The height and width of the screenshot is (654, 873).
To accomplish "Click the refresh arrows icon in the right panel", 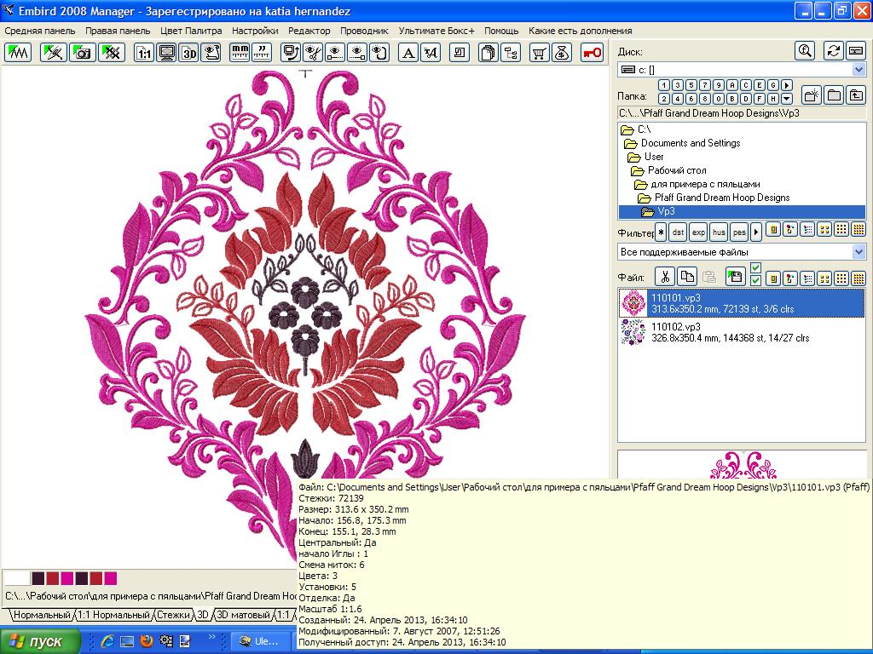I will point(833,51).
